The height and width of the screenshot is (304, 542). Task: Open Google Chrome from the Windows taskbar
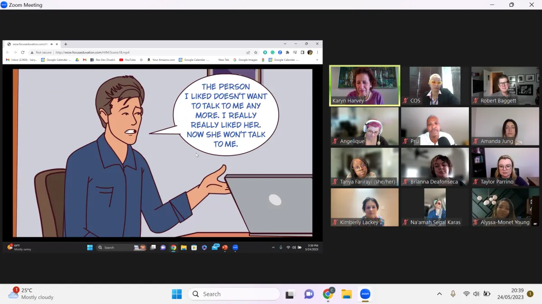coord(328,294)
